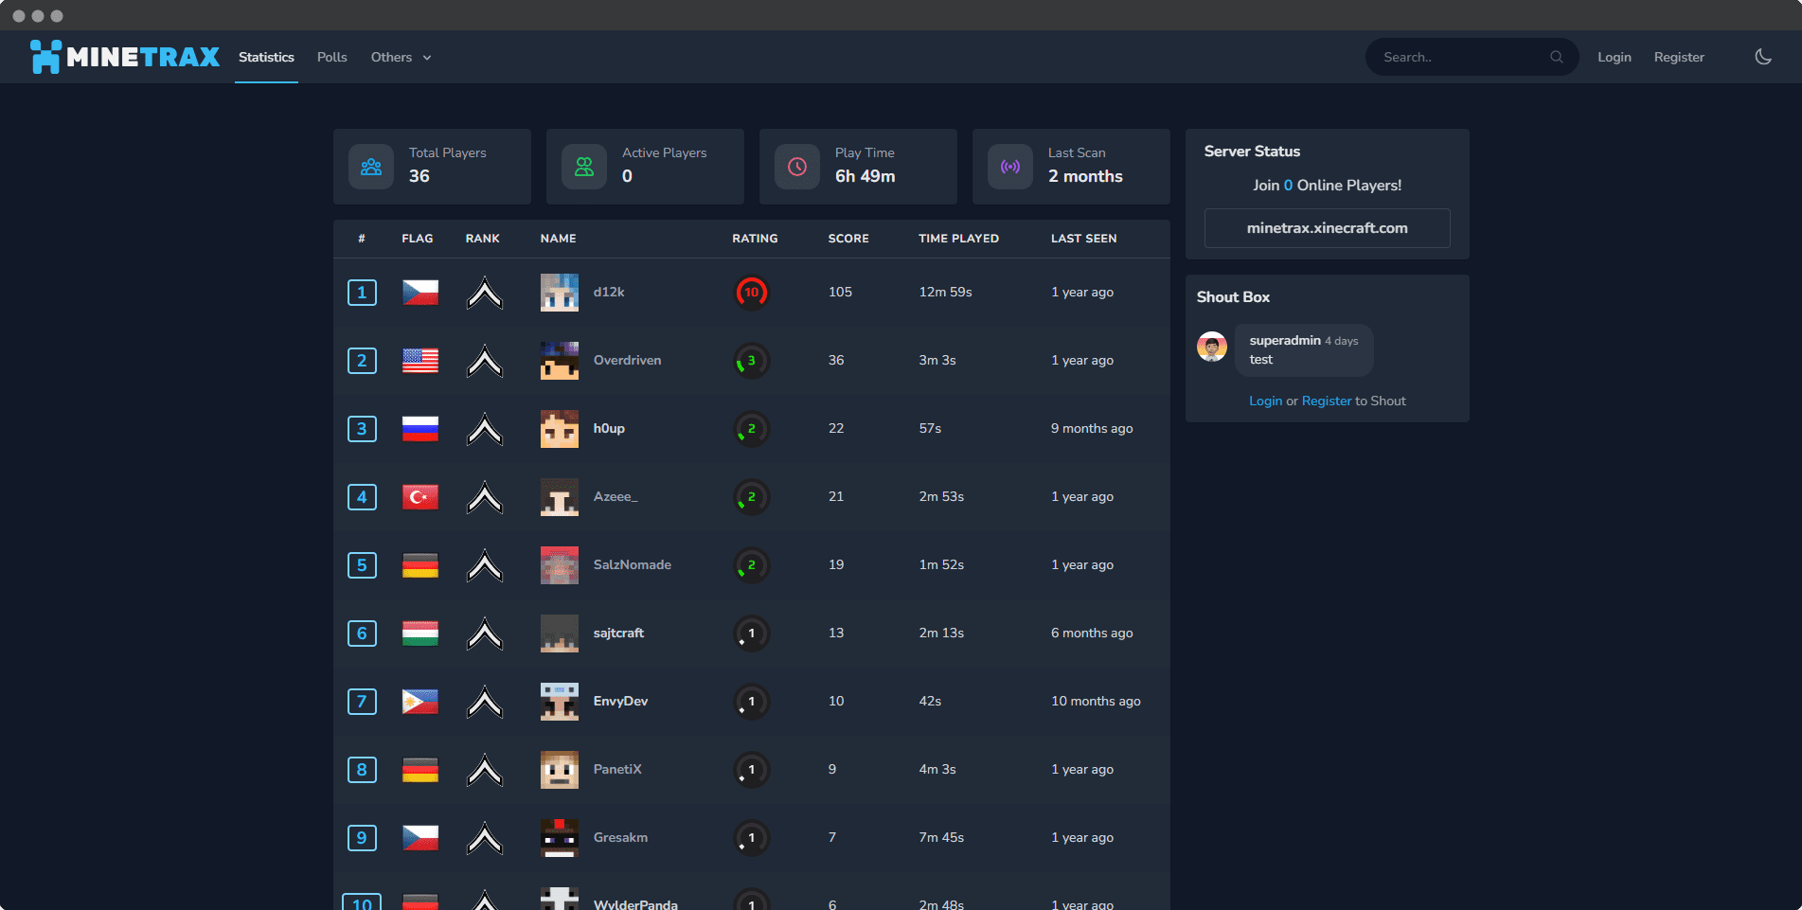Click Overdriven's player avatar
Image resolution: width=1802 pixels, height=910 pixels.
pos(560,361)
